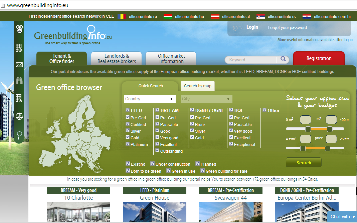Toggle Green in use checkbox

click(x=168, y=170)
